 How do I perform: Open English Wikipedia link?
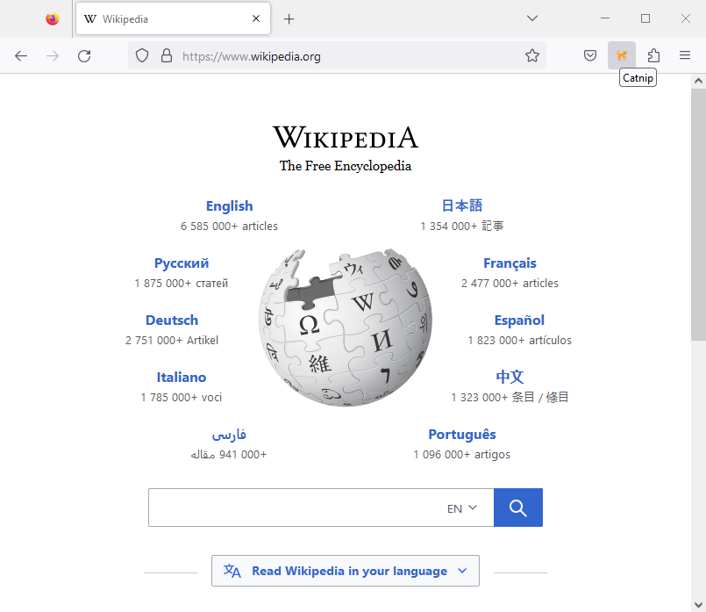tap(229, 206)
